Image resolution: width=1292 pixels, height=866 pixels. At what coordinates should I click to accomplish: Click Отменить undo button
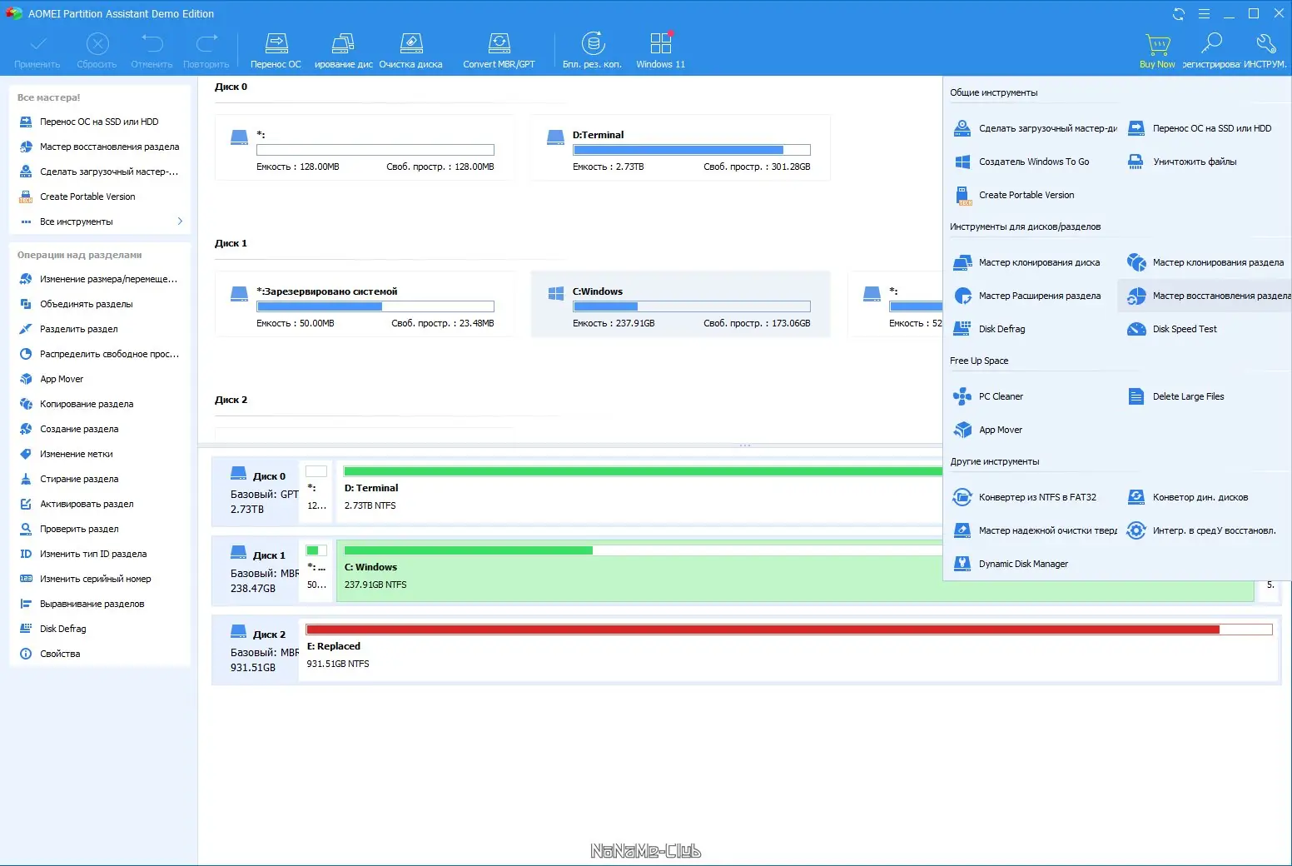coord(152,51)
